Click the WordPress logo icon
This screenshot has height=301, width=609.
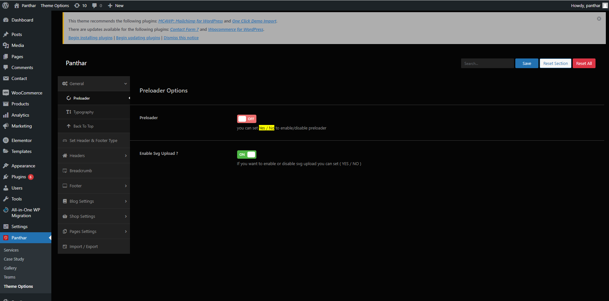click(x=5, y=5)
